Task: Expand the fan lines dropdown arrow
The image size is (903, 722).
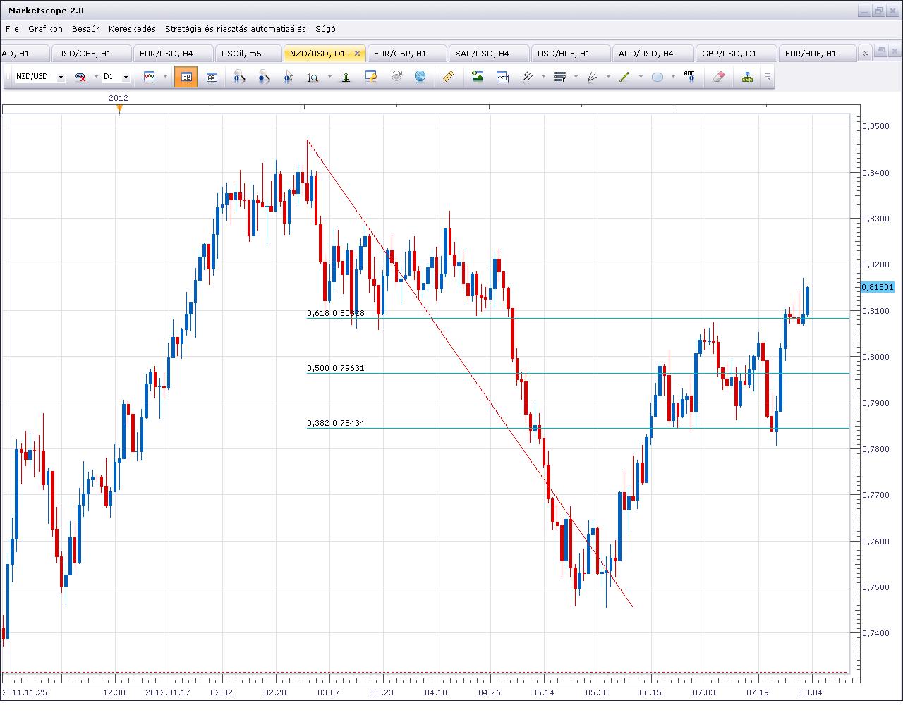Action: (608, 77)
